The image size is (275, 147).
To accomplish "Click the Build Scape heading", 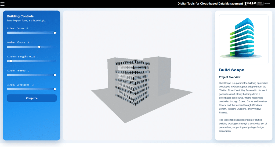I will click(x=231, y=70).
